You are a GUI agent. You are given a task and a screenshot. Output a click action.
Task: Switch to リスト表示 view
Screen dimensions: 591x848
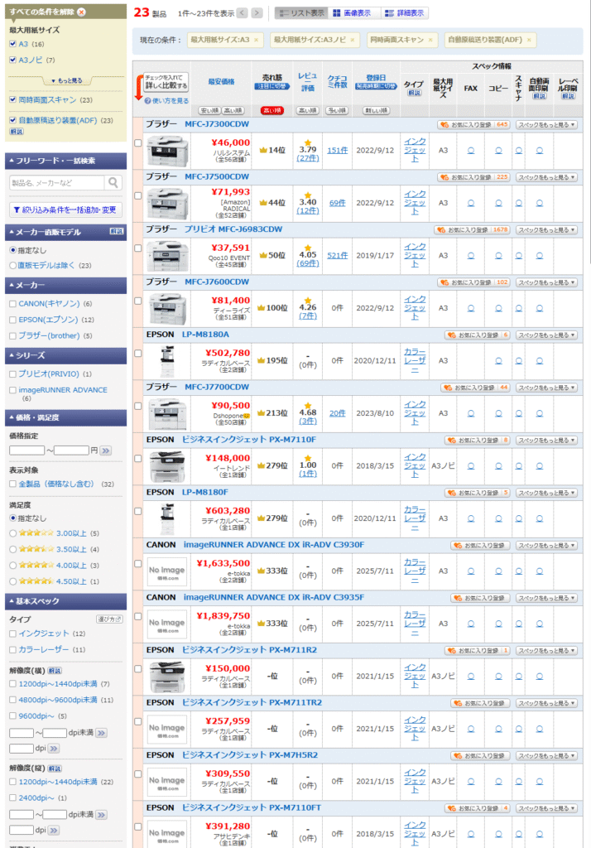pyautogui.click(x=301, y=13)
